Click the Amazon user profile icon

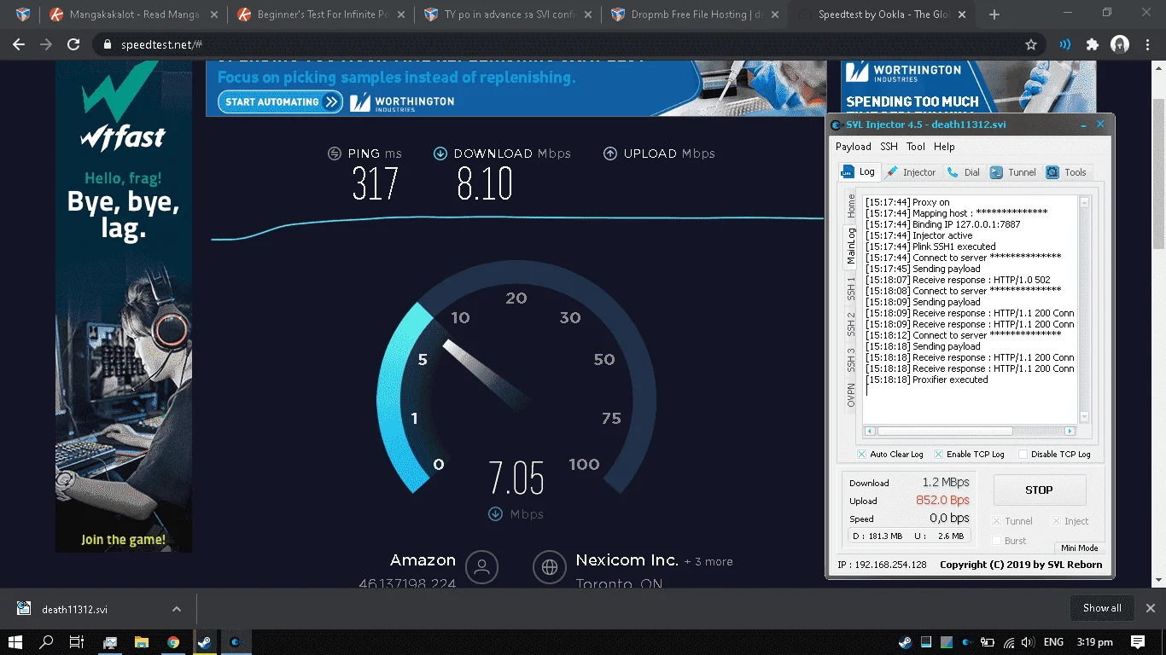tap(481, 566)
